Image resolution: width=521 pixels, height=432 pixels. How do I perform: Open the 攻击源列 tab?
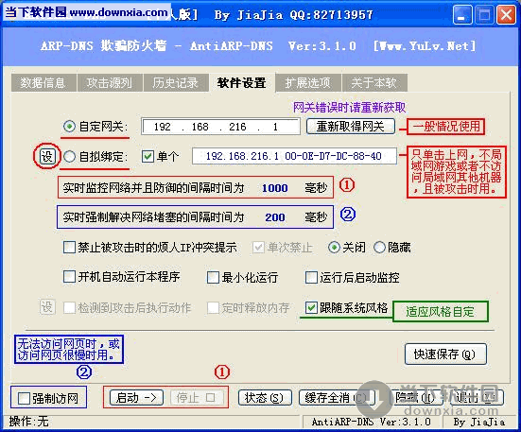(x=110, y=82)
